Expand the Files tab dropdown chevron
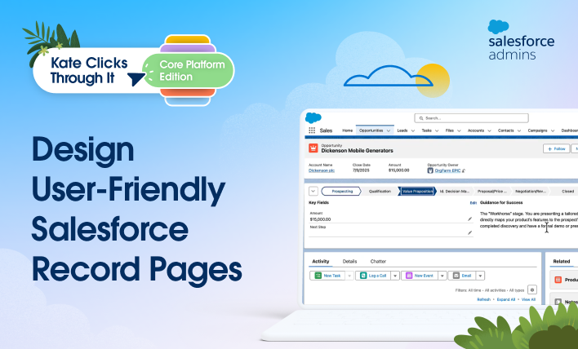The width and height of the screenshot is (578, 349). click(x=459, y=130)
